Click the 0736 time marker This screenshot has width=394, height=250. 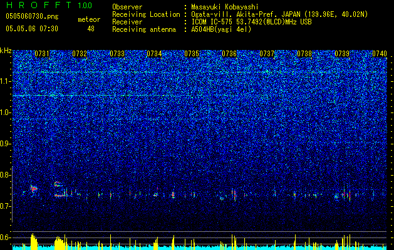click(x=229, y=54)
